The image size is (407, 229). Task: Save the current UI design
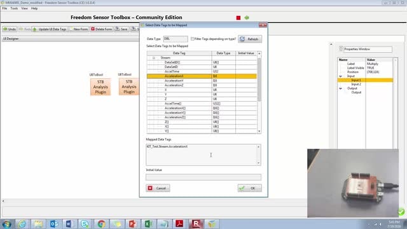pos(121,29)
